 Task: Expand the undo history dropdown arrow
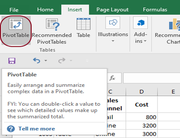(x=46, y=61)
